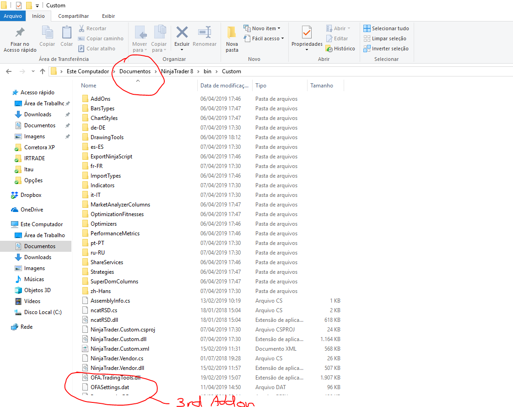This screenshot has width=513, height=407.
Task: Switch to the Compartilhar ribbon tab
Action: coord(73,16)
